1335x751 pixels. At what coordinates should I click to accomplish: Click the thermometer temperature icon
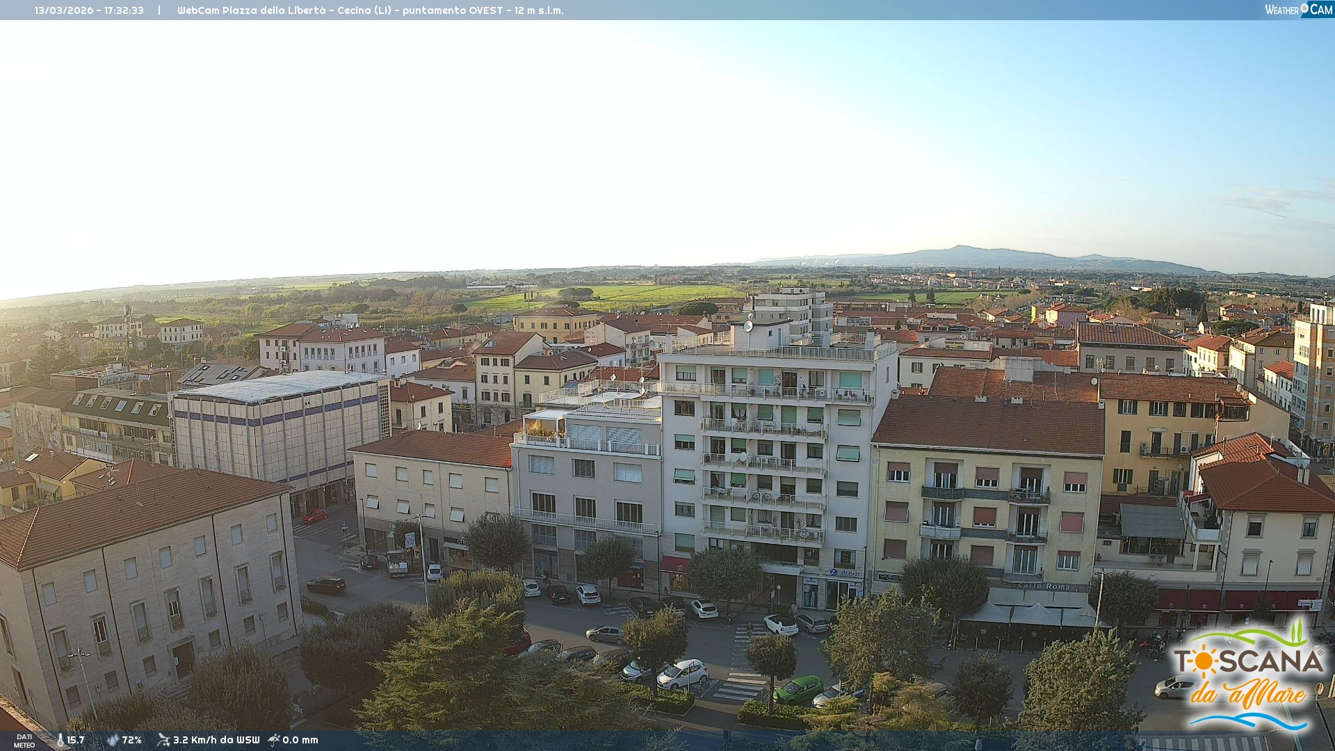point(60,740)
